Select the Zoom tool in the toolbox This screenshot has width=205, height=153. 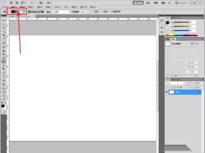4,99
